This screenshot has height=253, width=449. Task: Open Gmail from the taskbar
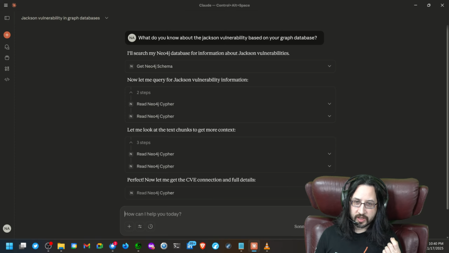(87, 246)
